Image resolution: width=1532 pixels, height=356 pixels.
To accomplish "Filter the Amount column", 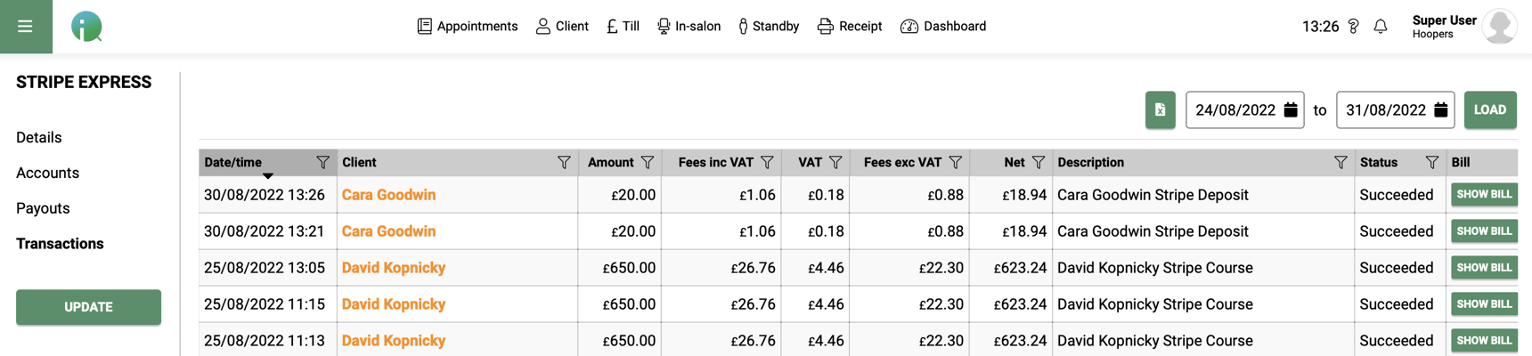I will tap(648, 163).
